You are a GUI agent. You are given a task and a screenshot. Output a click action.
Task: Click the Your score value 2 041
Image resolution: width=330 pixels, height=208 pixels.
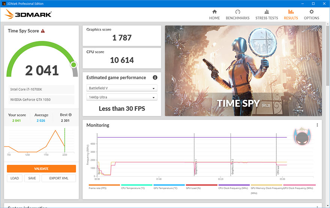(x=16, y=121)
